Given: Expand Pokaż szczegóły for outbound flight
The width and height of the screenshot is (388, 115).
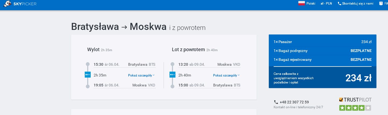Looking at the screenshot, I should [x=142, y=75].
